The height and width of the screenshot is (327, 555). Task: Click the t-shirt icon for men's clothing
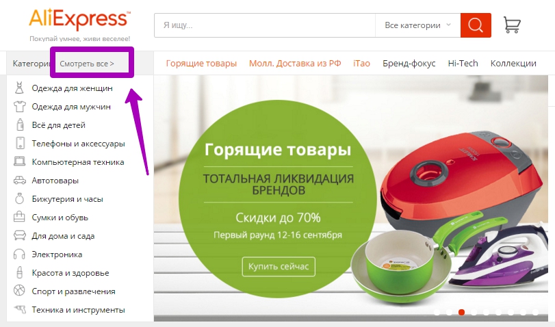(x=19, y=107)
